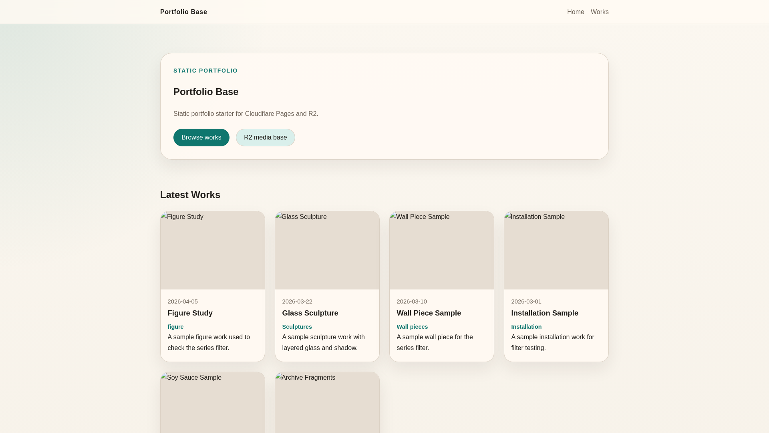Click the Wall Piece Sample title

[x=429, y=313]
